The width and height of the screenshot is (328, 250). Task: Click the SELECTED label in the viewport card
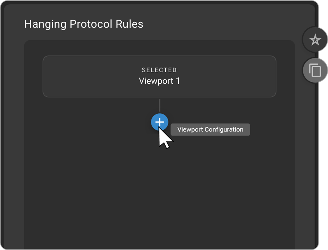159,70
